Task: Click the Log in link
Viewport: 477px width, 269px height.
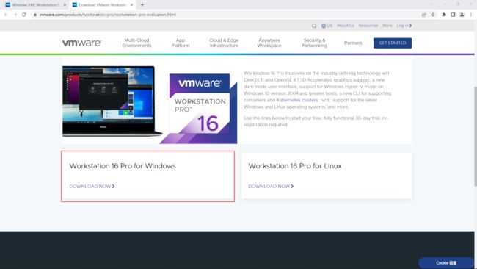Action: [x=404, y=26]
